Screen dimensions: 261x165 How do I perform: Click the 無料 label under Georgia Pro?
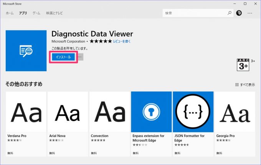(x=219, y=153)
